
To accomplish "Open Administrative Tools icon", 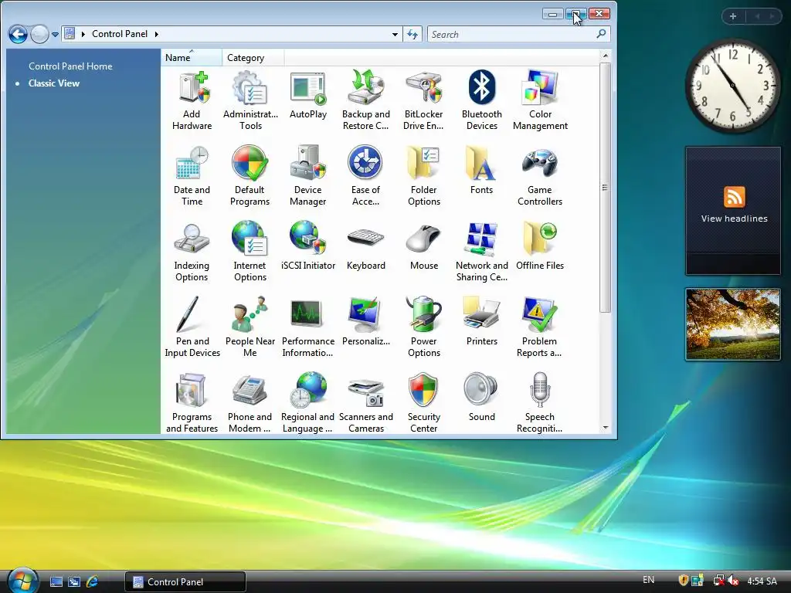I will pos(250,101).
